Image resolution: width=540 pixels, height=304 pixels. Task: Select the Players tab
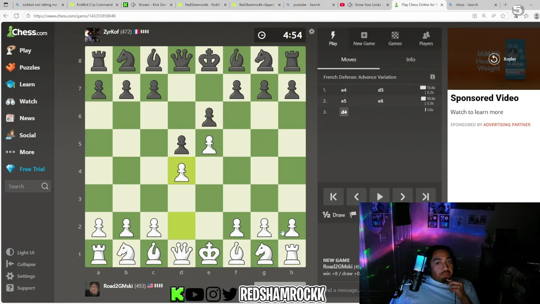(426, 38)
